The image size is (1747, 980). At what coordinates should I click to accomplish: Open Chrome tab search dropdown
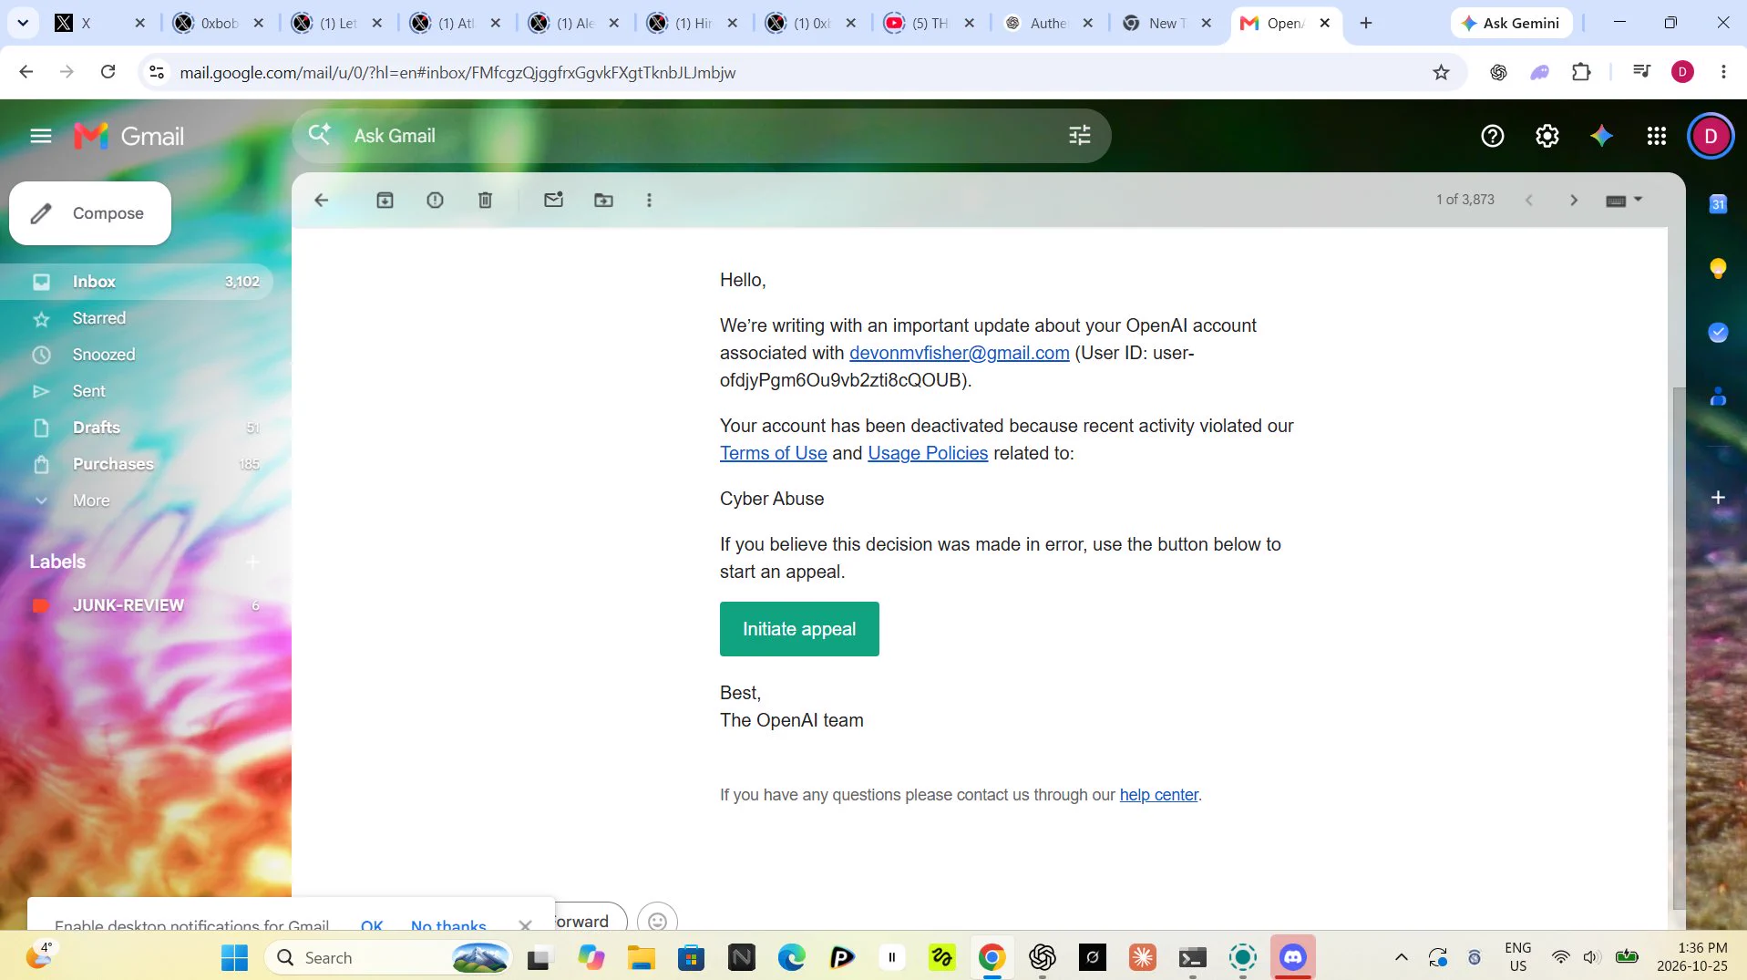click(x=23, y=23)
